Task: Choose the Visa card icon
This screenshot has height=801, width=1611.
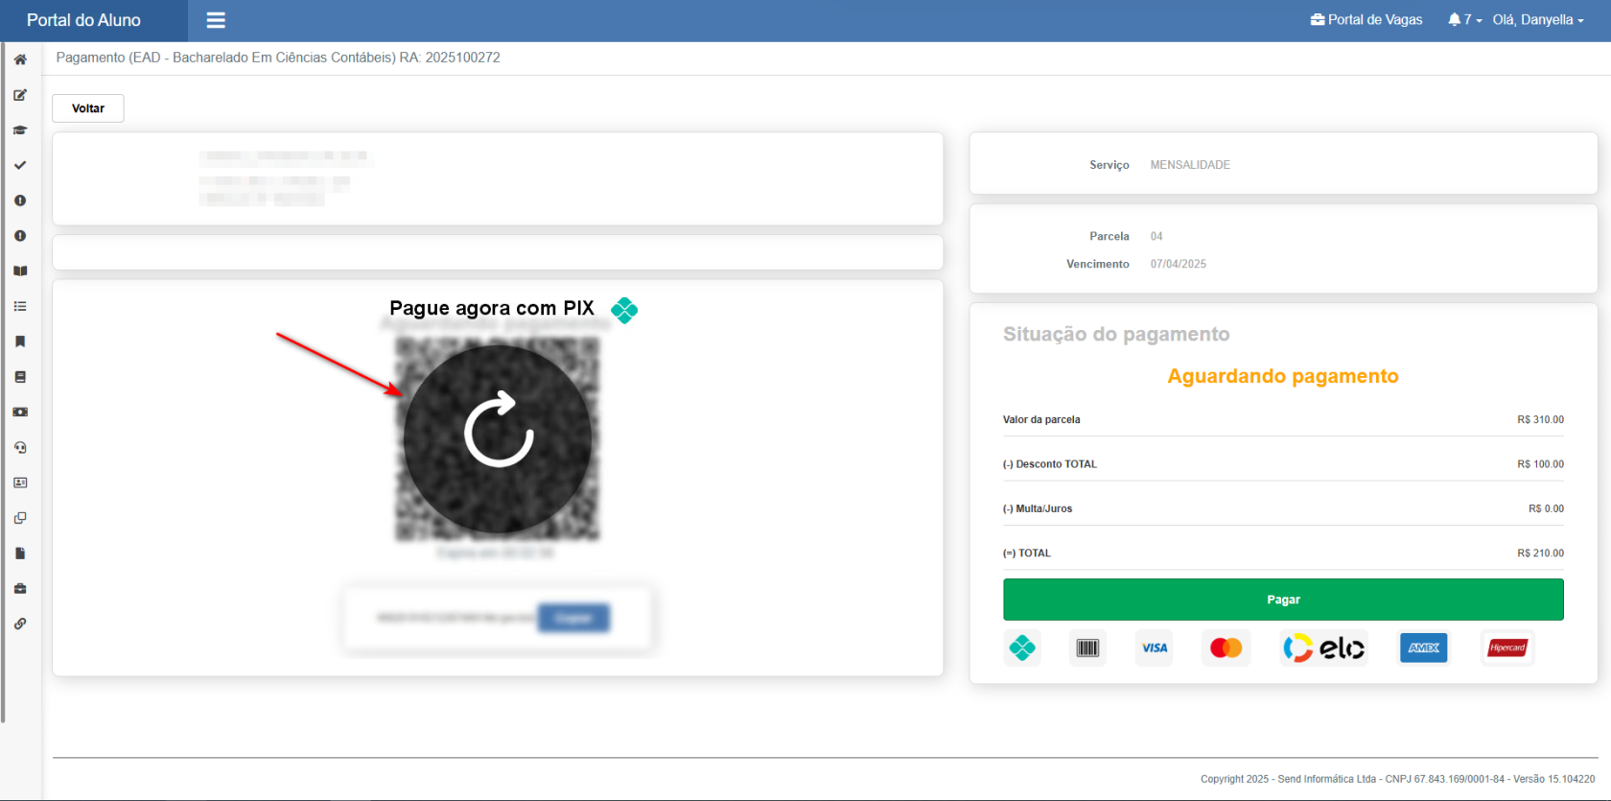Action: click(1155, 648)
